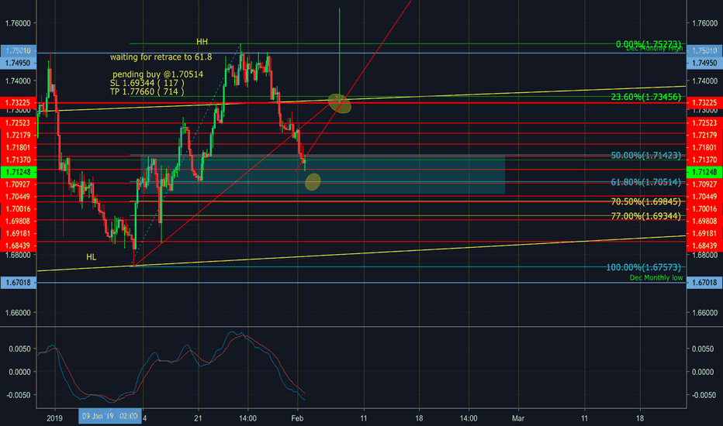Screen dimensions: 723x426
Task: Click the 'Mar' label on the time axis
Action: coord(518,418)
